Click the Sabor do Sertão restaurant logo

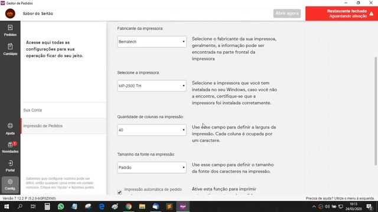click(x=10, y=14)
